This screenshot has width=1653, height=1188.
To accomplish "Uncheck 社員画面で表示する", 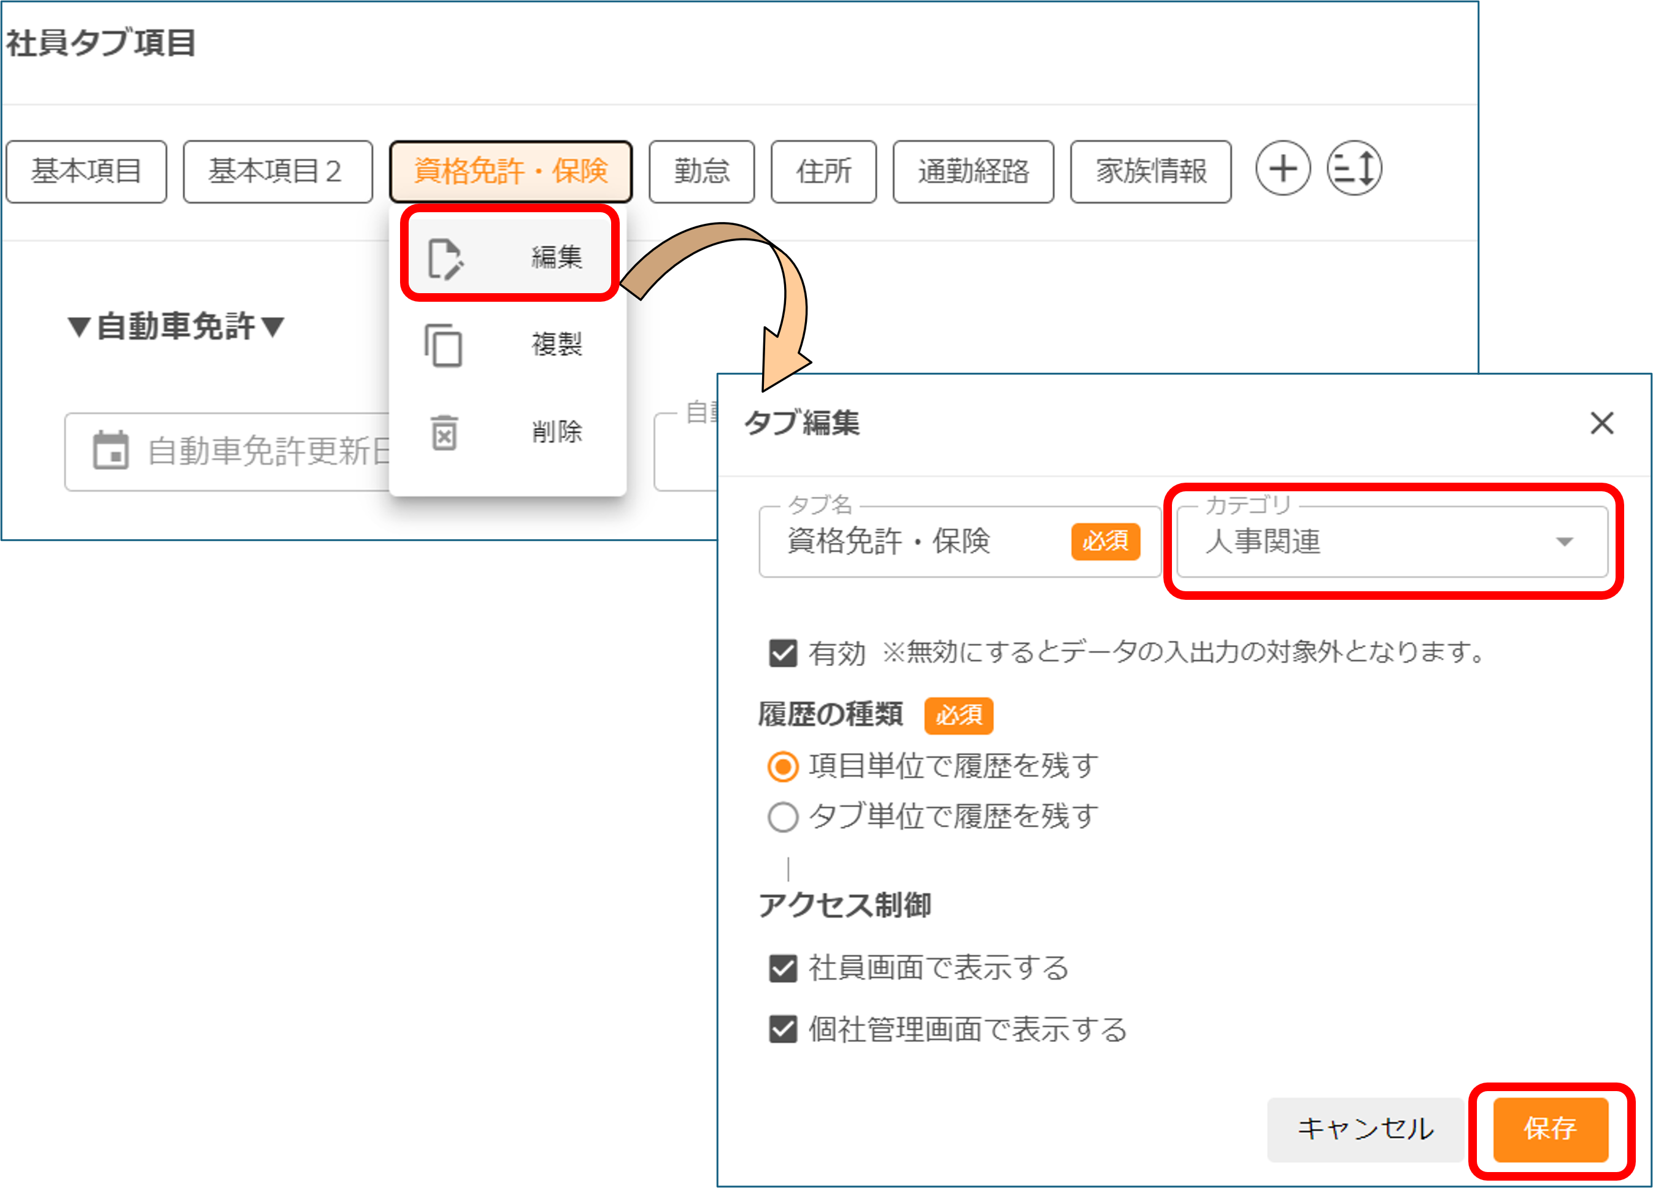I will [x=782, y=969].
